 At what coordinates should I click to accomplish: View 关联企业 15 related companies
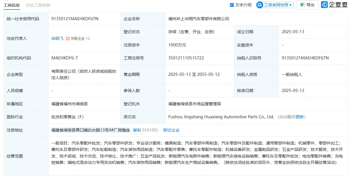[x=78, y=38]
